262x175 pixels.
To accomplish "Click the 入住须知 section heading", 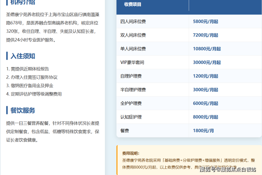I will pos(23,56).
